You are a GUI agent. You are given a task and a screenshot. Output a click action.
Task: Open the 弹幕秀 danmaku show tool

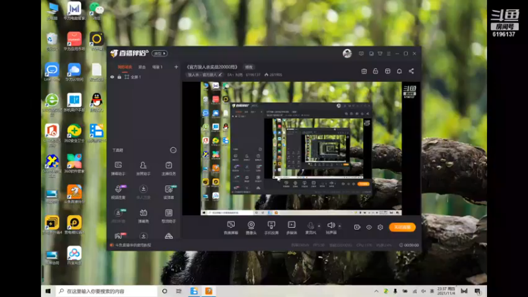pyautogui.click(x=143, y=216)
